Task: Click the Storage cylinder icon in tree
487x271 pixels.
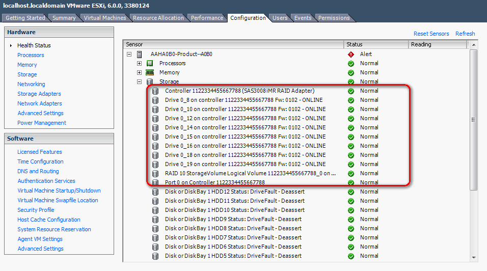Action: point(150,82)
